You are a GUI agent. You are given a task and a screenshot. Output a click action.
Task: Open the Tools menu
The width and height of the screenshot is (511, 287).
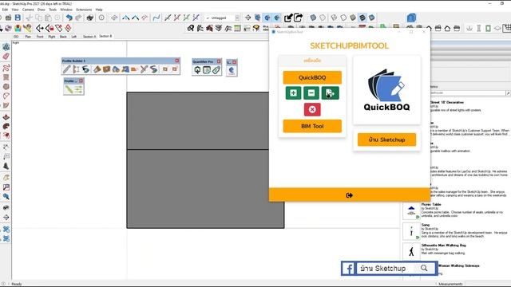coord(53,10)
